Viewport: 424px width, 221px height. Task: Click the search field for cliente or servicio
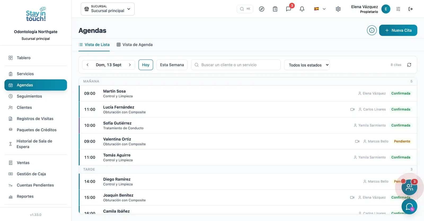[236, 65]
